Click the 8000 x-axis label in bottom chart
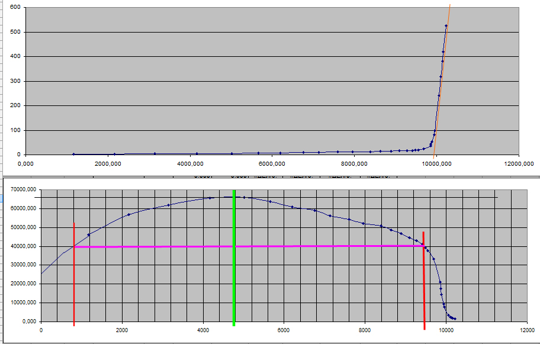This screenshot has width=540, height=344. click(365, 330)
